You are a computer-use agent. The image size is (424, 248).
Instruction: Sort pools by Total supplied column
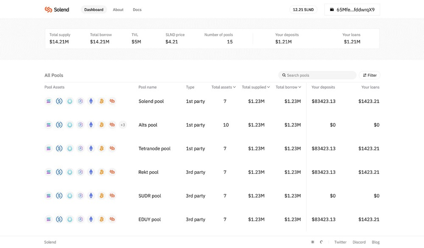256,87
